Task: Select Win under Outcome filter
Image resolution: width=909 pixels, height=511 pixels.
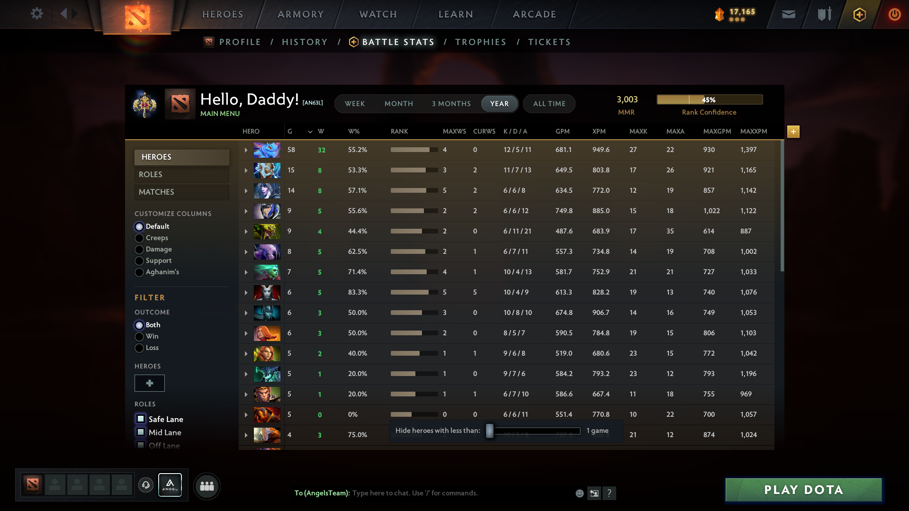Action: [x=139, y=336]
